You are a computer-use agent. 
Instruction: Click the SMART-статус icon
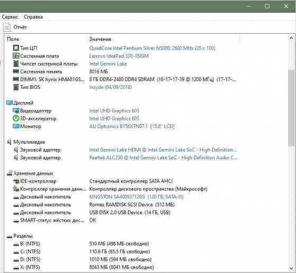click(16, 221)
